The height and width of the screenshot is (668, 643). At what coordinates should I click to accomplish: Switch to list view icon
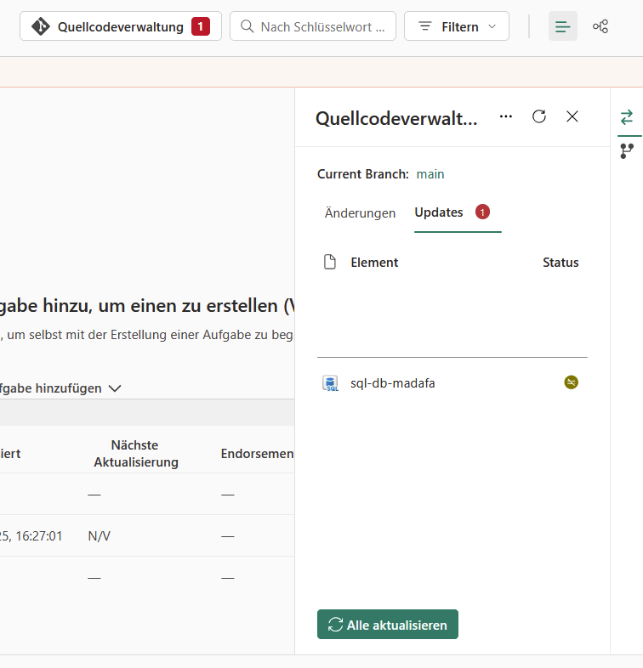563,26
